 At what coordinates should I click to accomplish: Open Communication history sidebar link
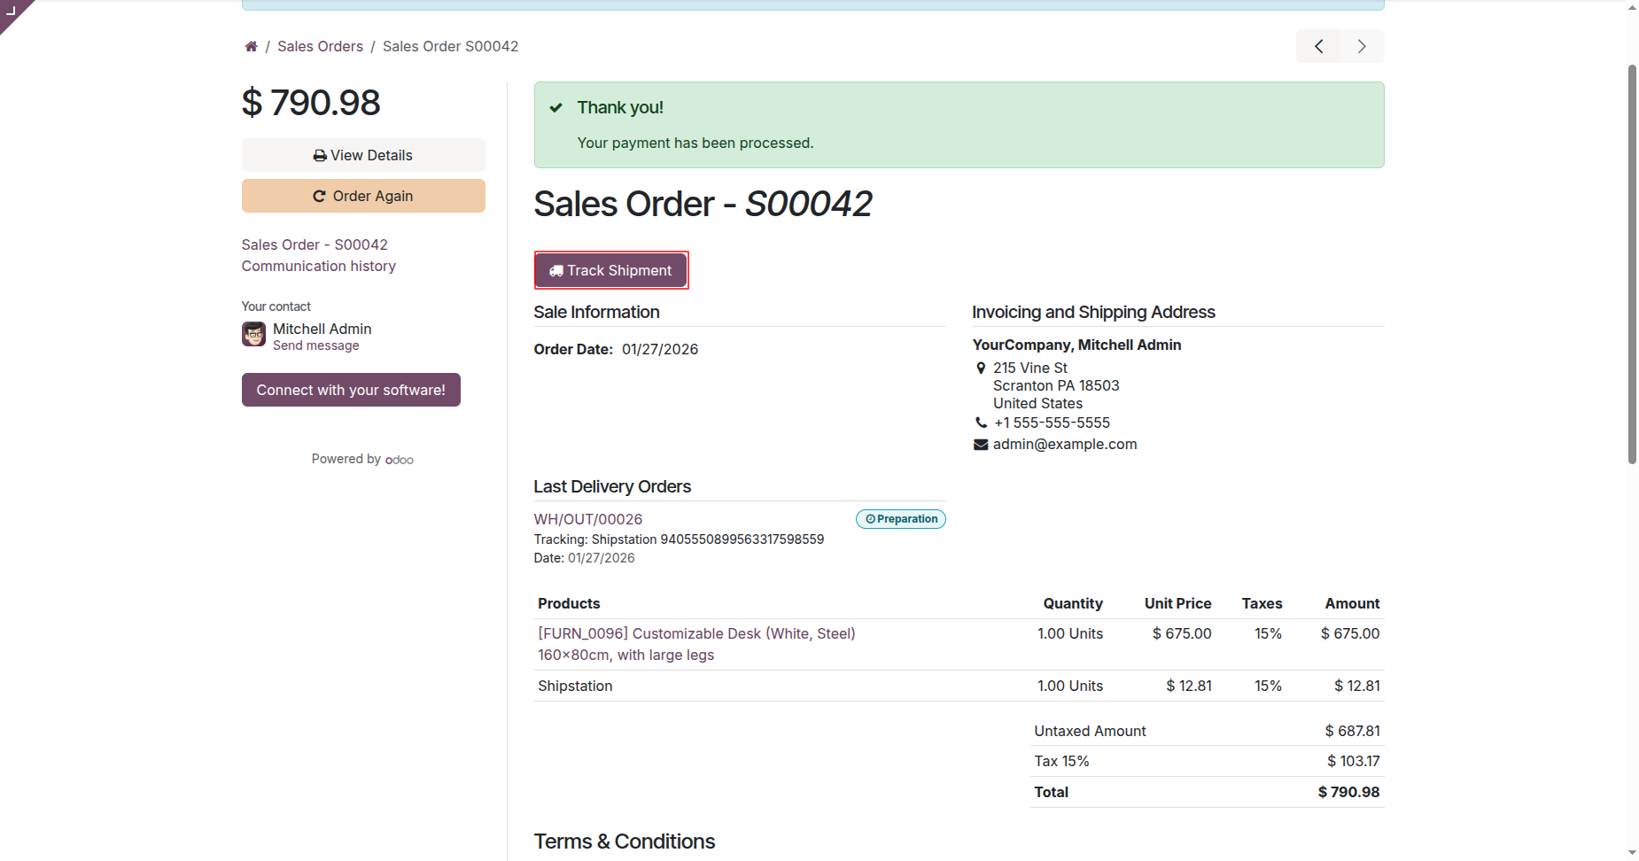[x=319, y=267]
